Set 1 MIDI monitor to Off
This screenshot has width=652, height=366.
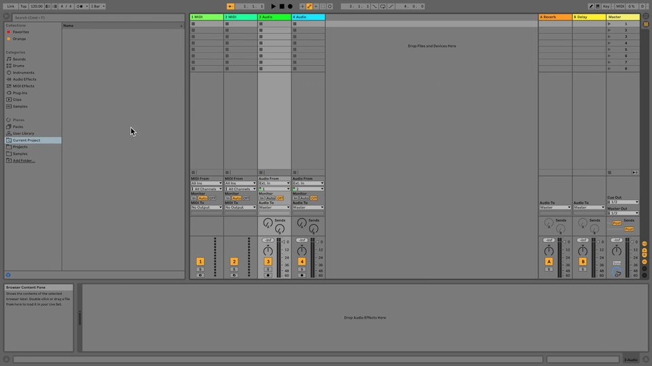[x=212, y=199]
